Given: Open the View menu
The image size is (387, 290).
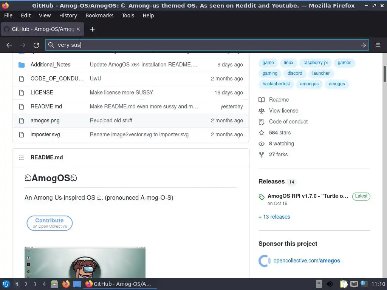Looking at the screenshot, I should (45, 15).
